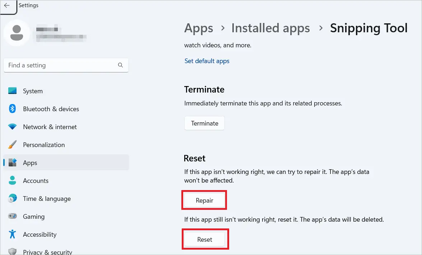Click the Repair button
422x255 pixels.
point(205,200)
